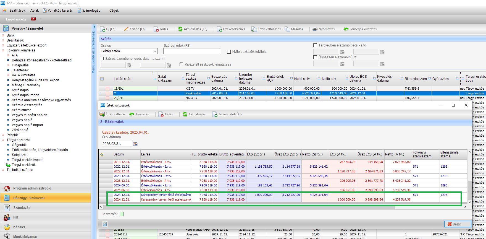Viewport: 486px width, 239px height.
Task: Check Szűrés üzembehelyezés dátuma szerint
Action: pyautogui.click(x=102, y=59)
